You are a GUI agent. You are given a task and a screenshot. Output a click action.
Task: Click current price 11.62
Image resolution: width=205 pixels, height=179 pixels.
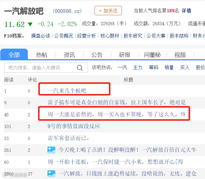click(x=14, y=24)
